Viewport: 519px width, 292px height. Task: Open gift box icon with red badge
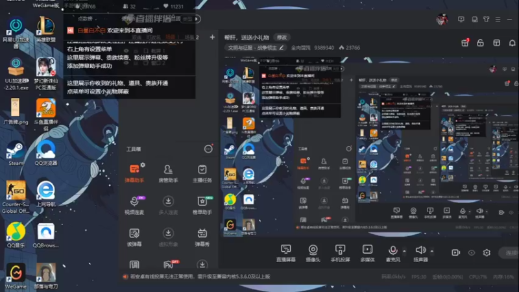point(465,43)
